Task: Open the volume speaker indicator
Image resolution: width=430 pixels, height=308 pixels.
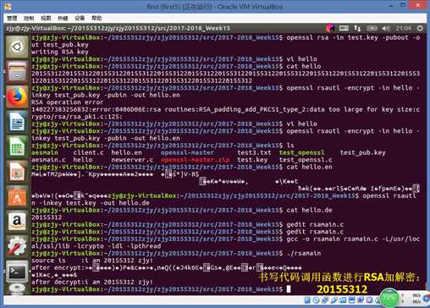Action: [x=386, y=28]
